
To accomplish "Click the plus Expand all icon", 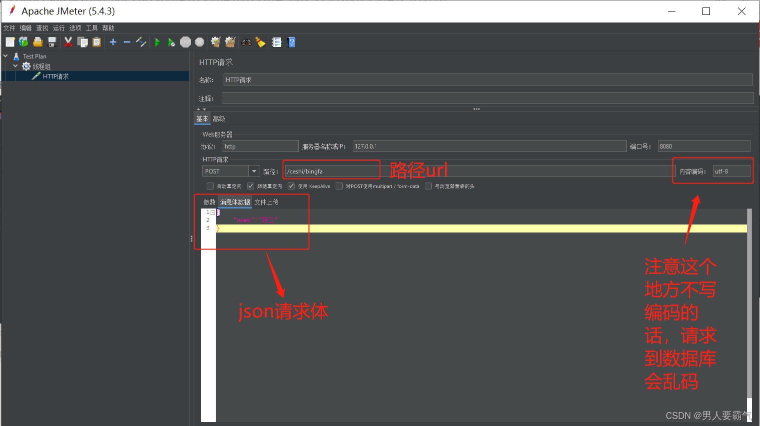I will point(113,42).
